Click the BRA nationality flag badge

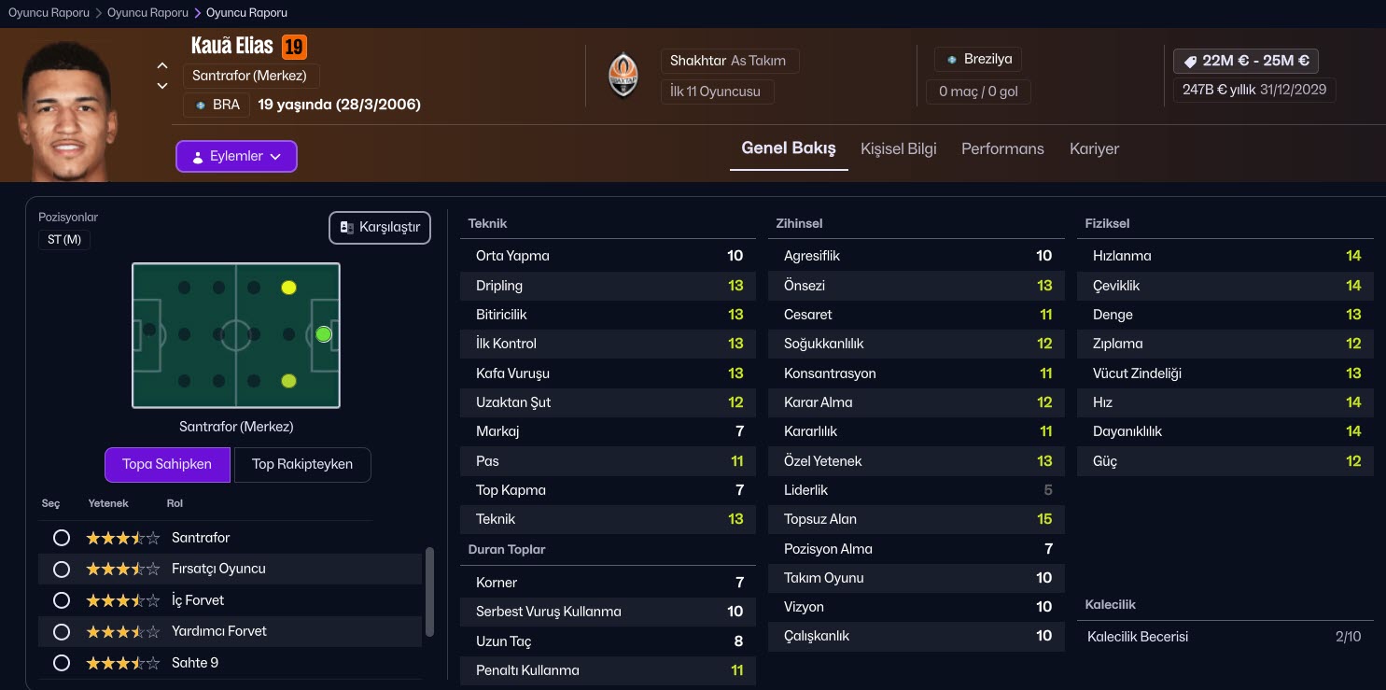201,105
